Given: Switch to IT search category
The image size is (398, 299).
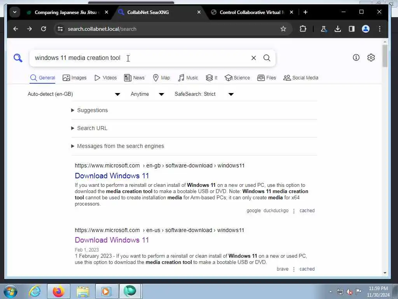Looking at the screenshot, I should 211,78.
